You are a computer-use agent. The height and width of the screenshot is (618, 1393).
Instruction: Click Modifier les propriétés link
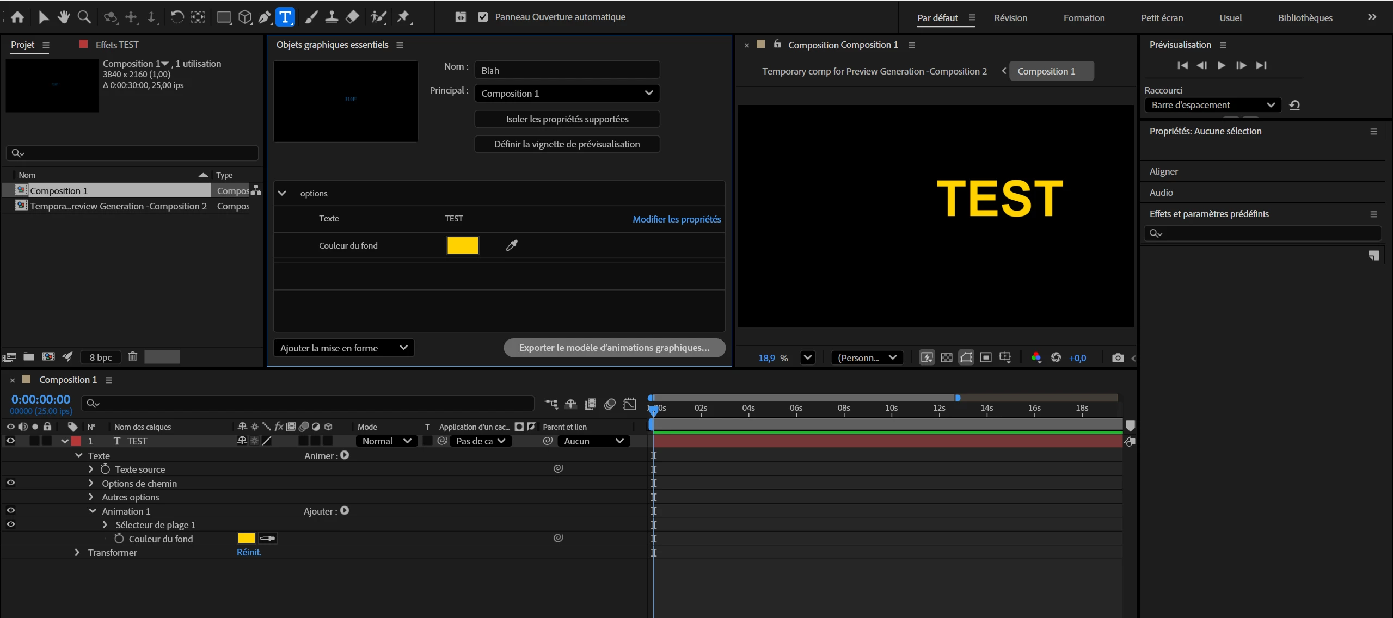click(676, 219)
